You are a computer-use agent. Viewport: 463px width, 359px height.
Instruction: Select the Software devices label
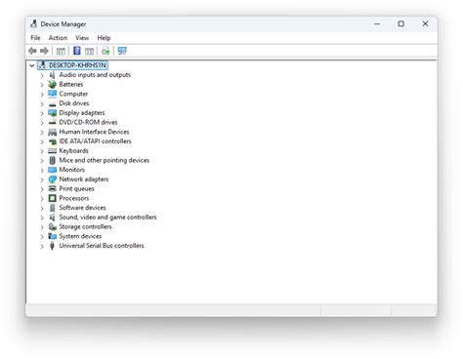pyautogui.click(x=82, y=208)
